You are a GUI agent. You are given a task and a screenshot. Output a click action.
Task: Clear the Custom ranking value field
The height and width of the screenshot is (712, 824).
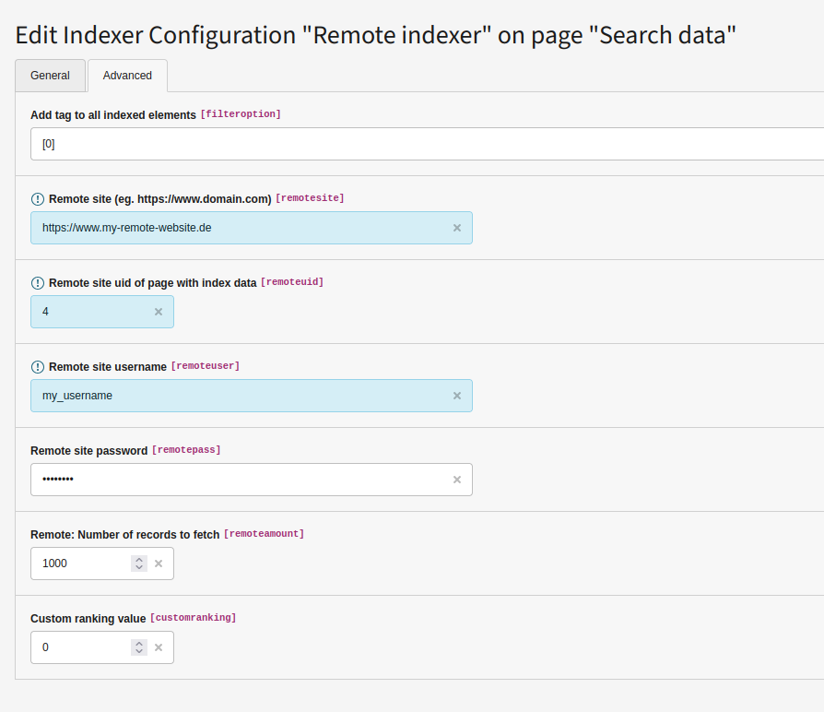pyautogui.click(x=159, y=647)
